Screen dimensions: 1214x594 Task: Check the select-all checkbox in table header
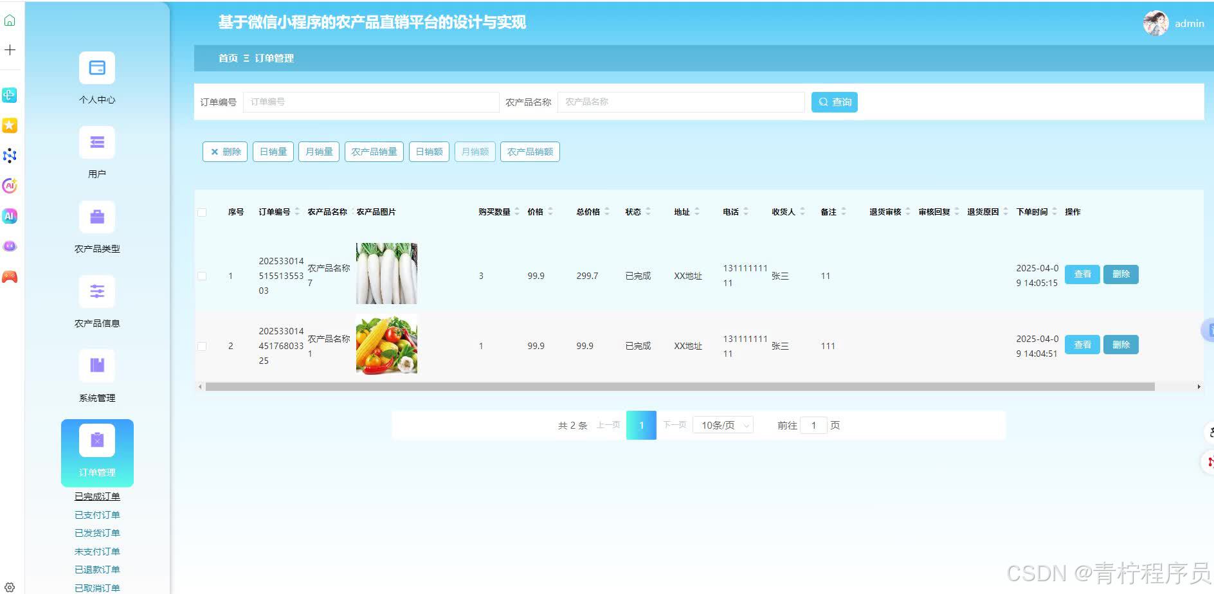click(x=202, y=212)
